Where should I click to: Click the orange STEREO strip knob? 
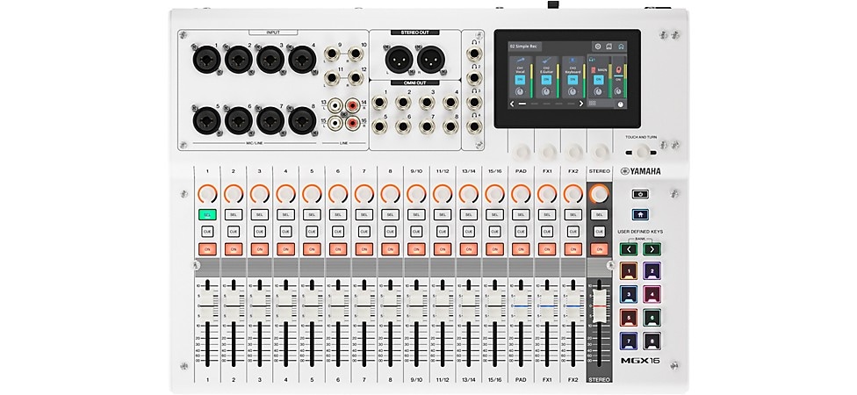click(x=600, y=193)
